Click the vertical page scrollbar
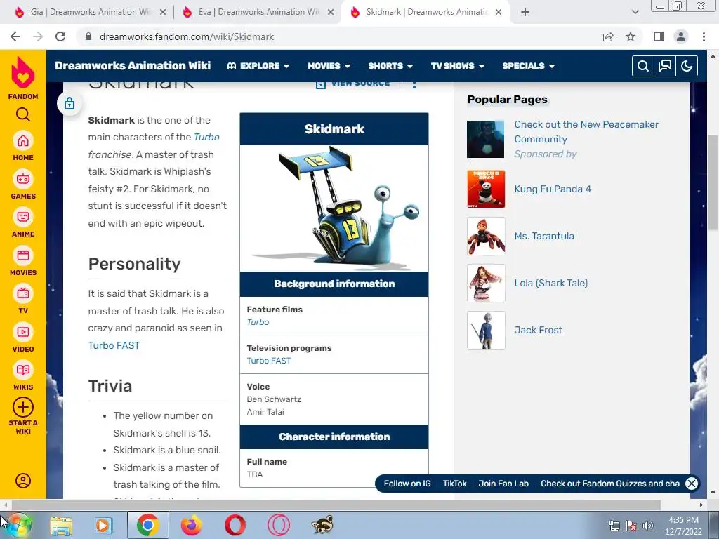Screen dimensions: 719x539 click(713, 183)
